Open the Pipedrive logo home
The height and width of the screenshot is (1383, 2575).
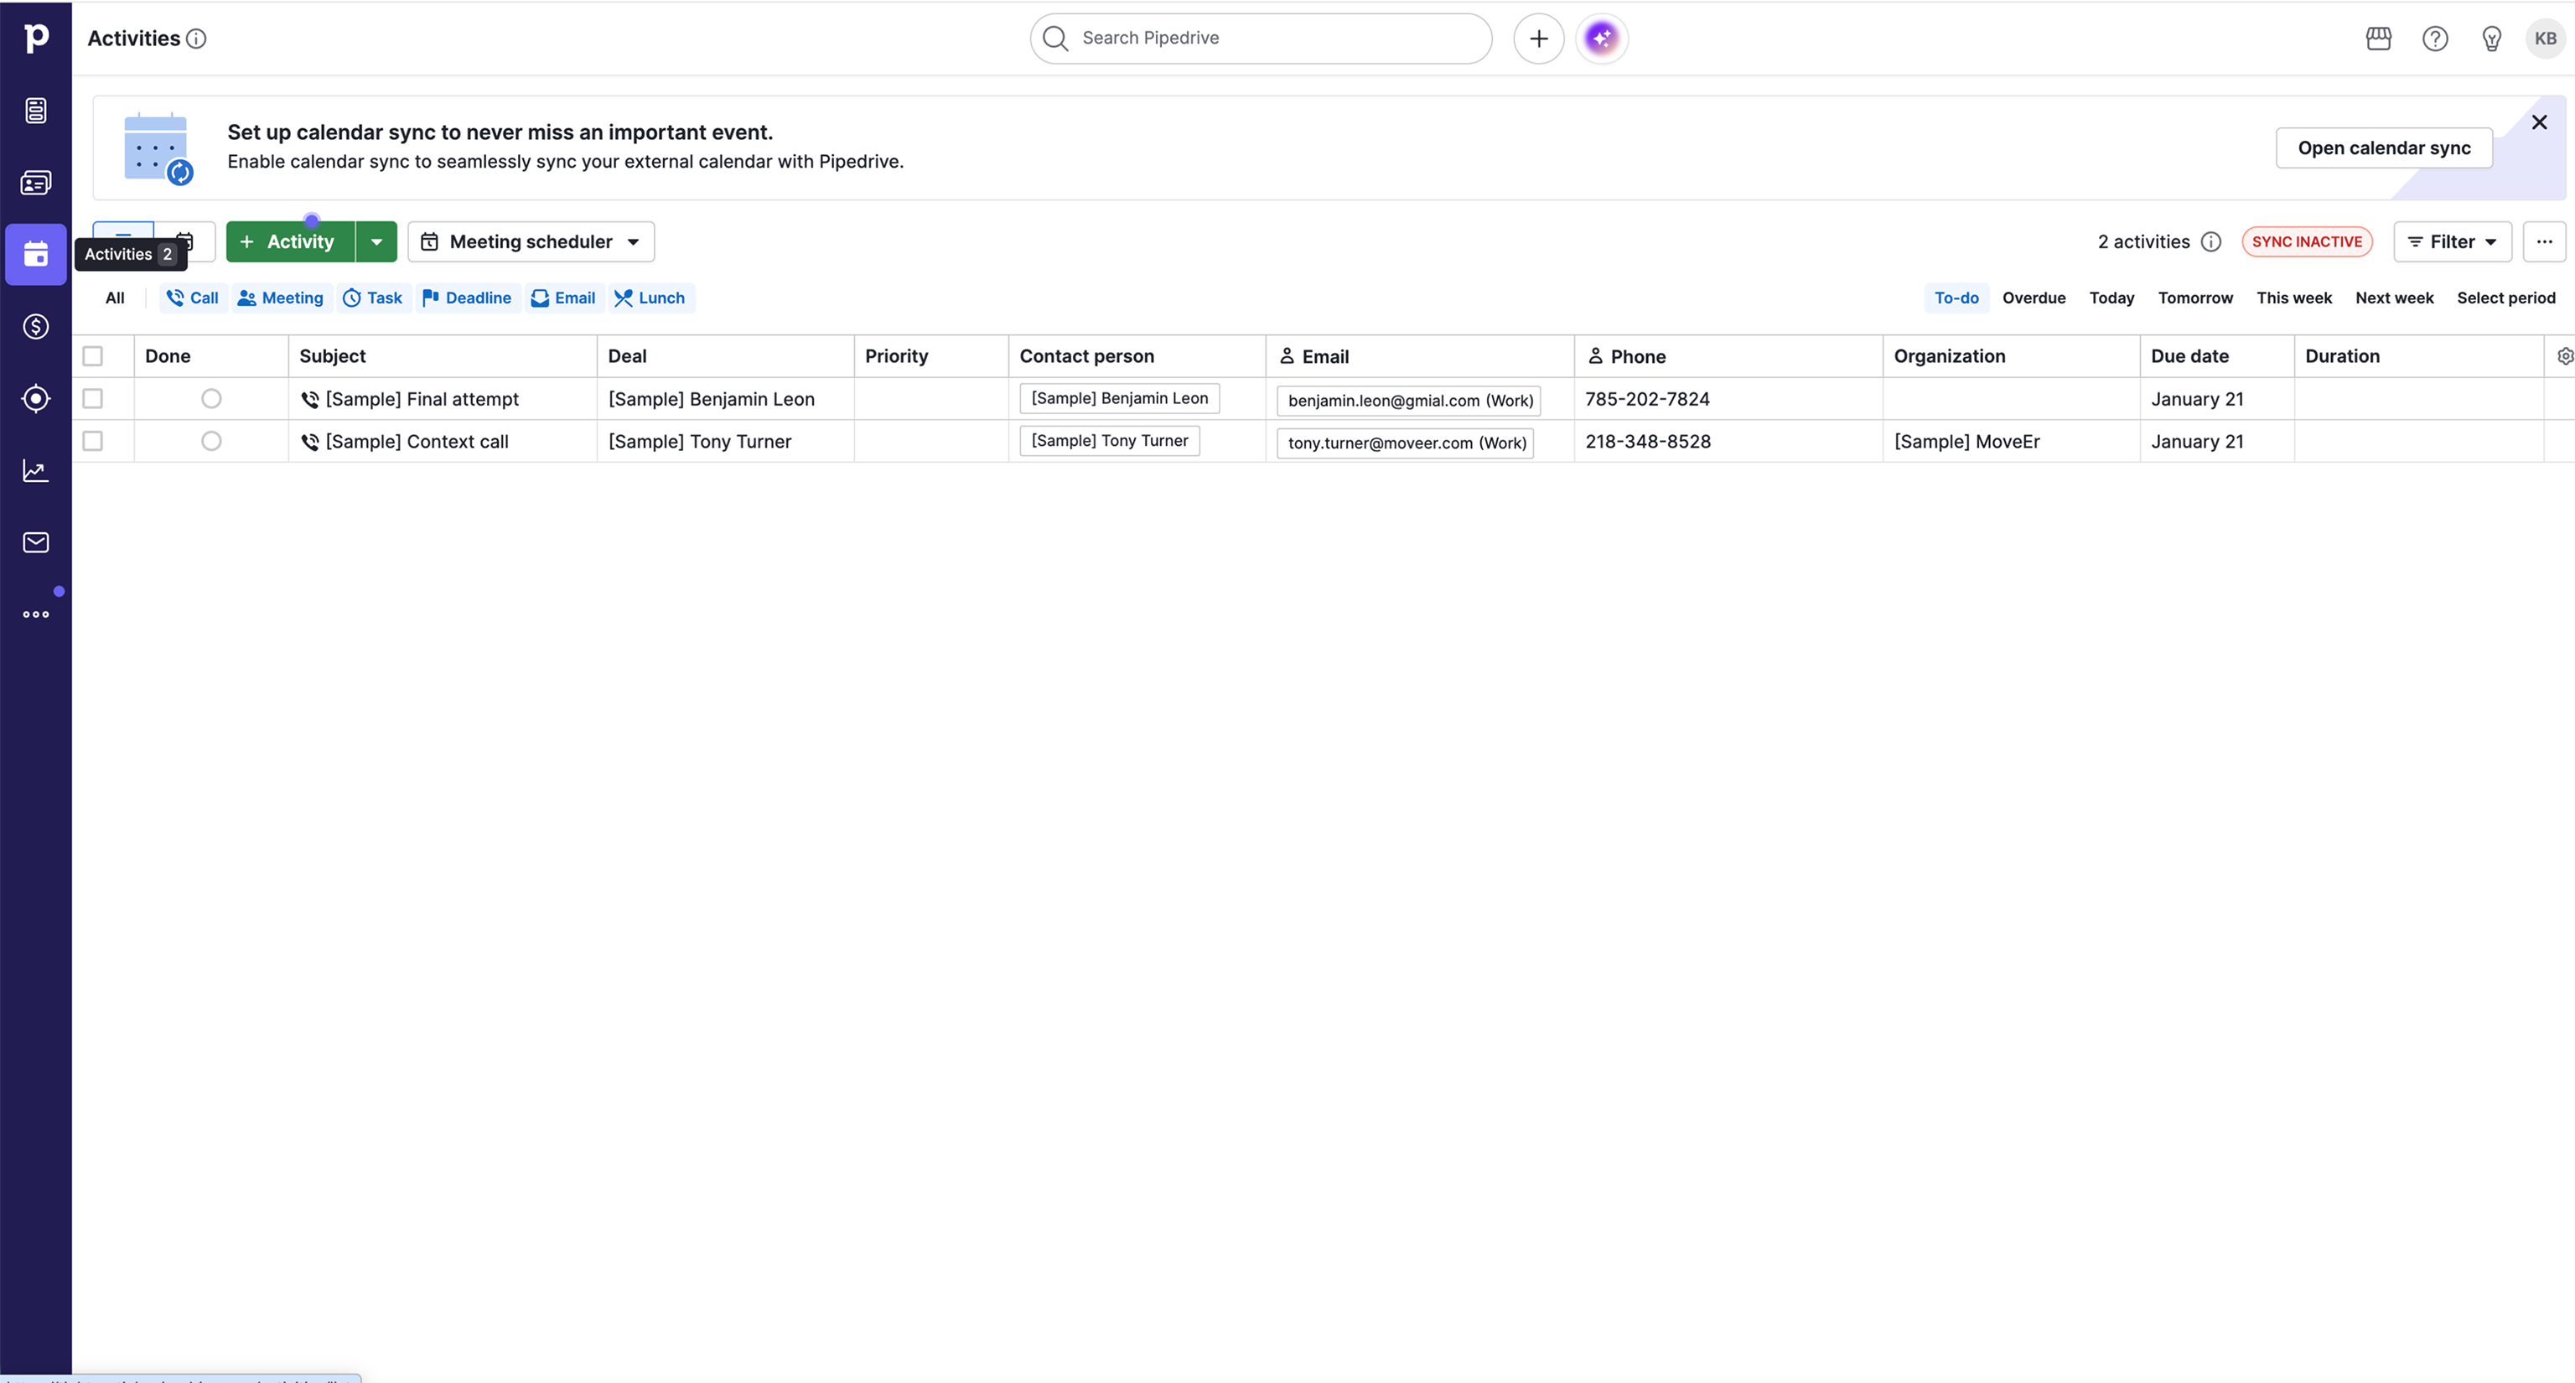36,38
